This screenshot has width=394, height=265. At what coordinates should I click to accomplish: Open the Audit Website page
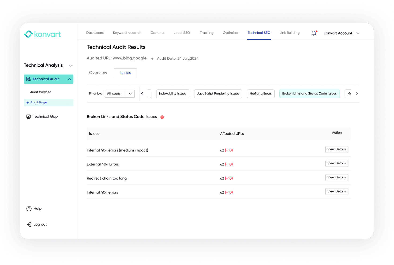tap(40, 92)
